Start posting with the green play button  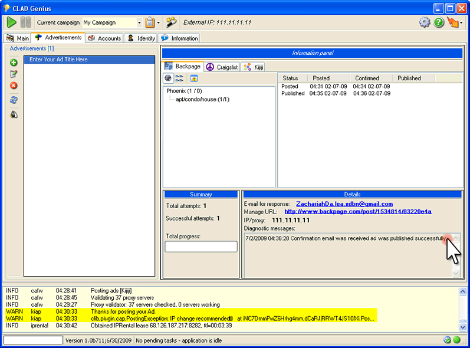pyautogui.click(x=11, y=22)
